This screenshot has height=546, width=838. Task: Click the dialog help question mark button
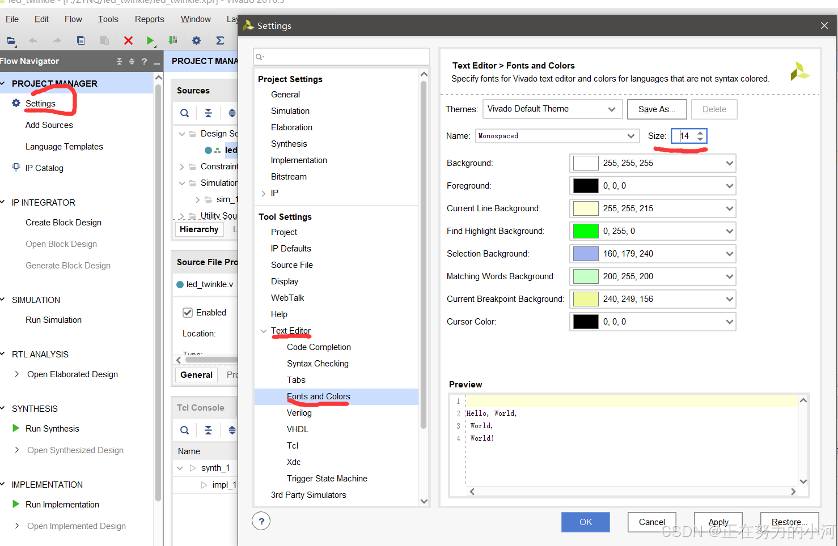click(x=261, y=521)
